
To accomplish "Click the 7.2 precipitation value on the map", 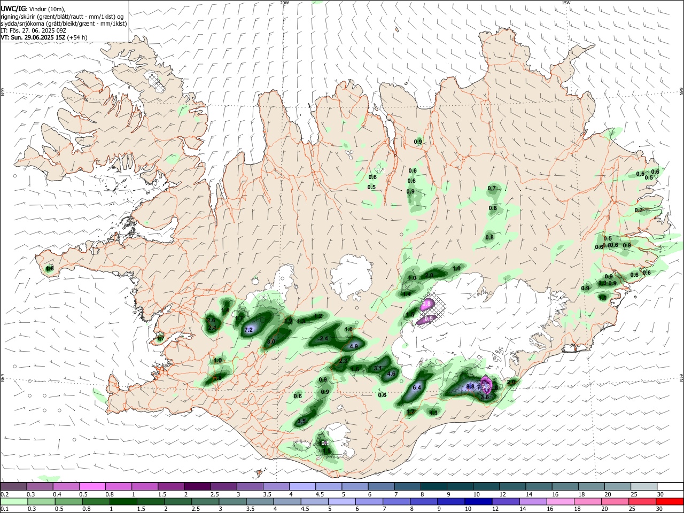I will (x=248, y=330).
